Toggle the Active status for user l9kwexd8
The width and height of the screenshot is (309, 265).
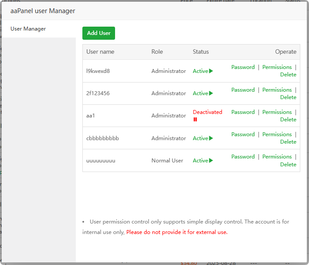tap(203, 71)
